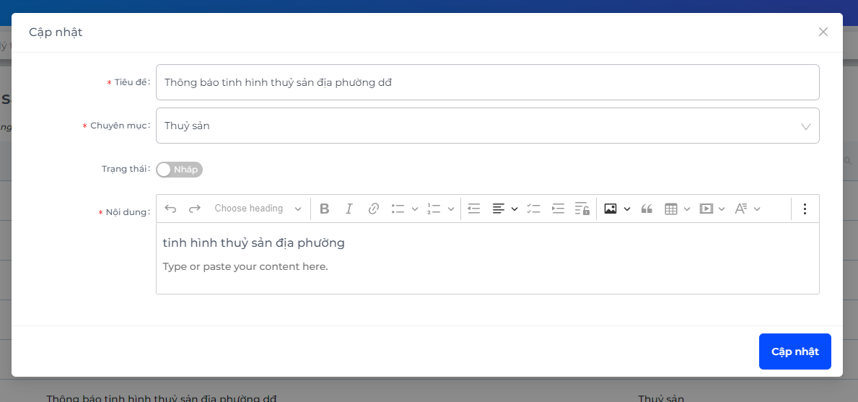Increase text indent
The width and height of the screenshot is (858, 402).
tap(558, 209)
